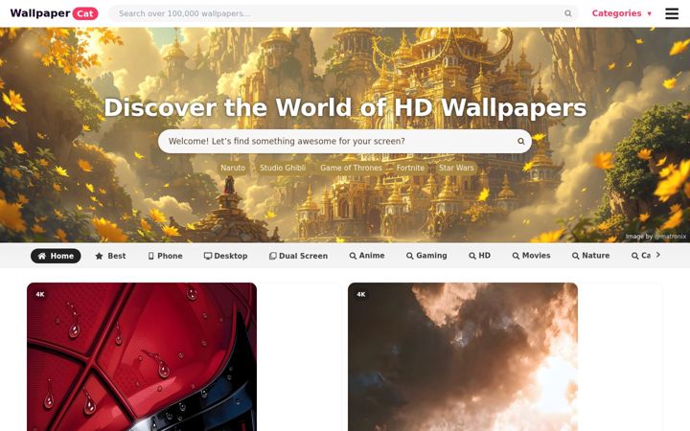Screen dimensions: 690x431
Task: Open the Movies category tab
Action: click(531, 256)
